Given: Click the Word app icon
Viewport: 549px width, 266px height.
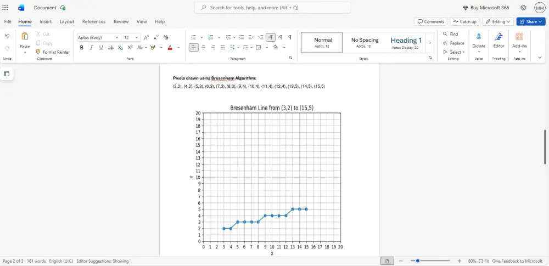Looking at the screenshot, I should [21, 8].
